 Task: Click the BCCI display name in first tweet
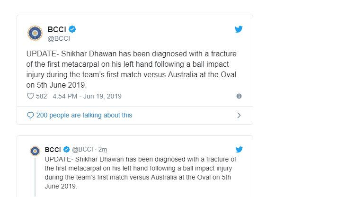point(57,29)
